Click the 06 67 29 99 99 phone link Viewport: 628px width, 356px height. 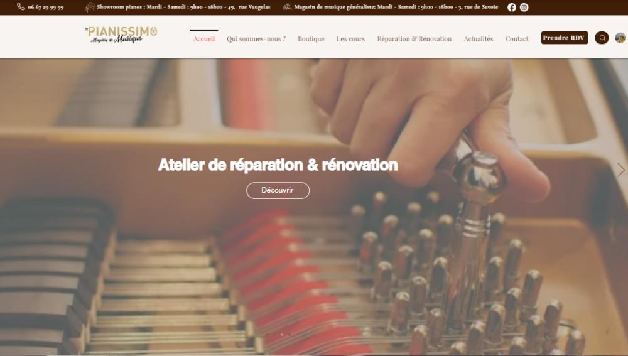coord(46,7)
